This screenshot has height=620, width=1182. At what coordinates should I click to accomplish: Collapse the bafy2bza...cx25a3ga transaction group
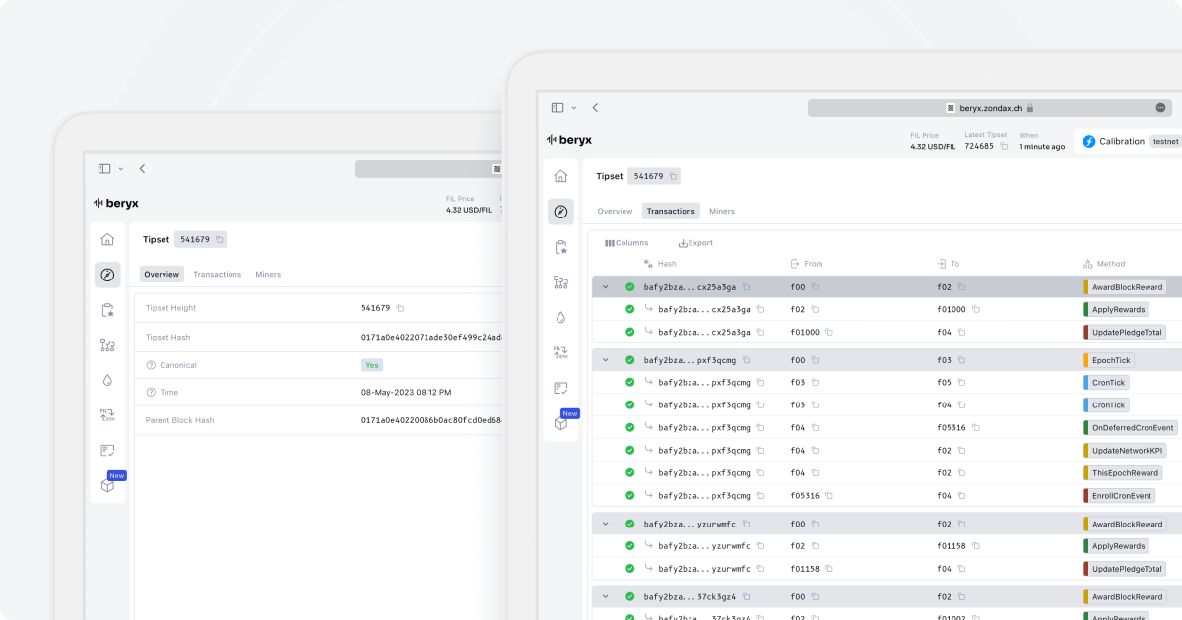[x=605, y=287]
